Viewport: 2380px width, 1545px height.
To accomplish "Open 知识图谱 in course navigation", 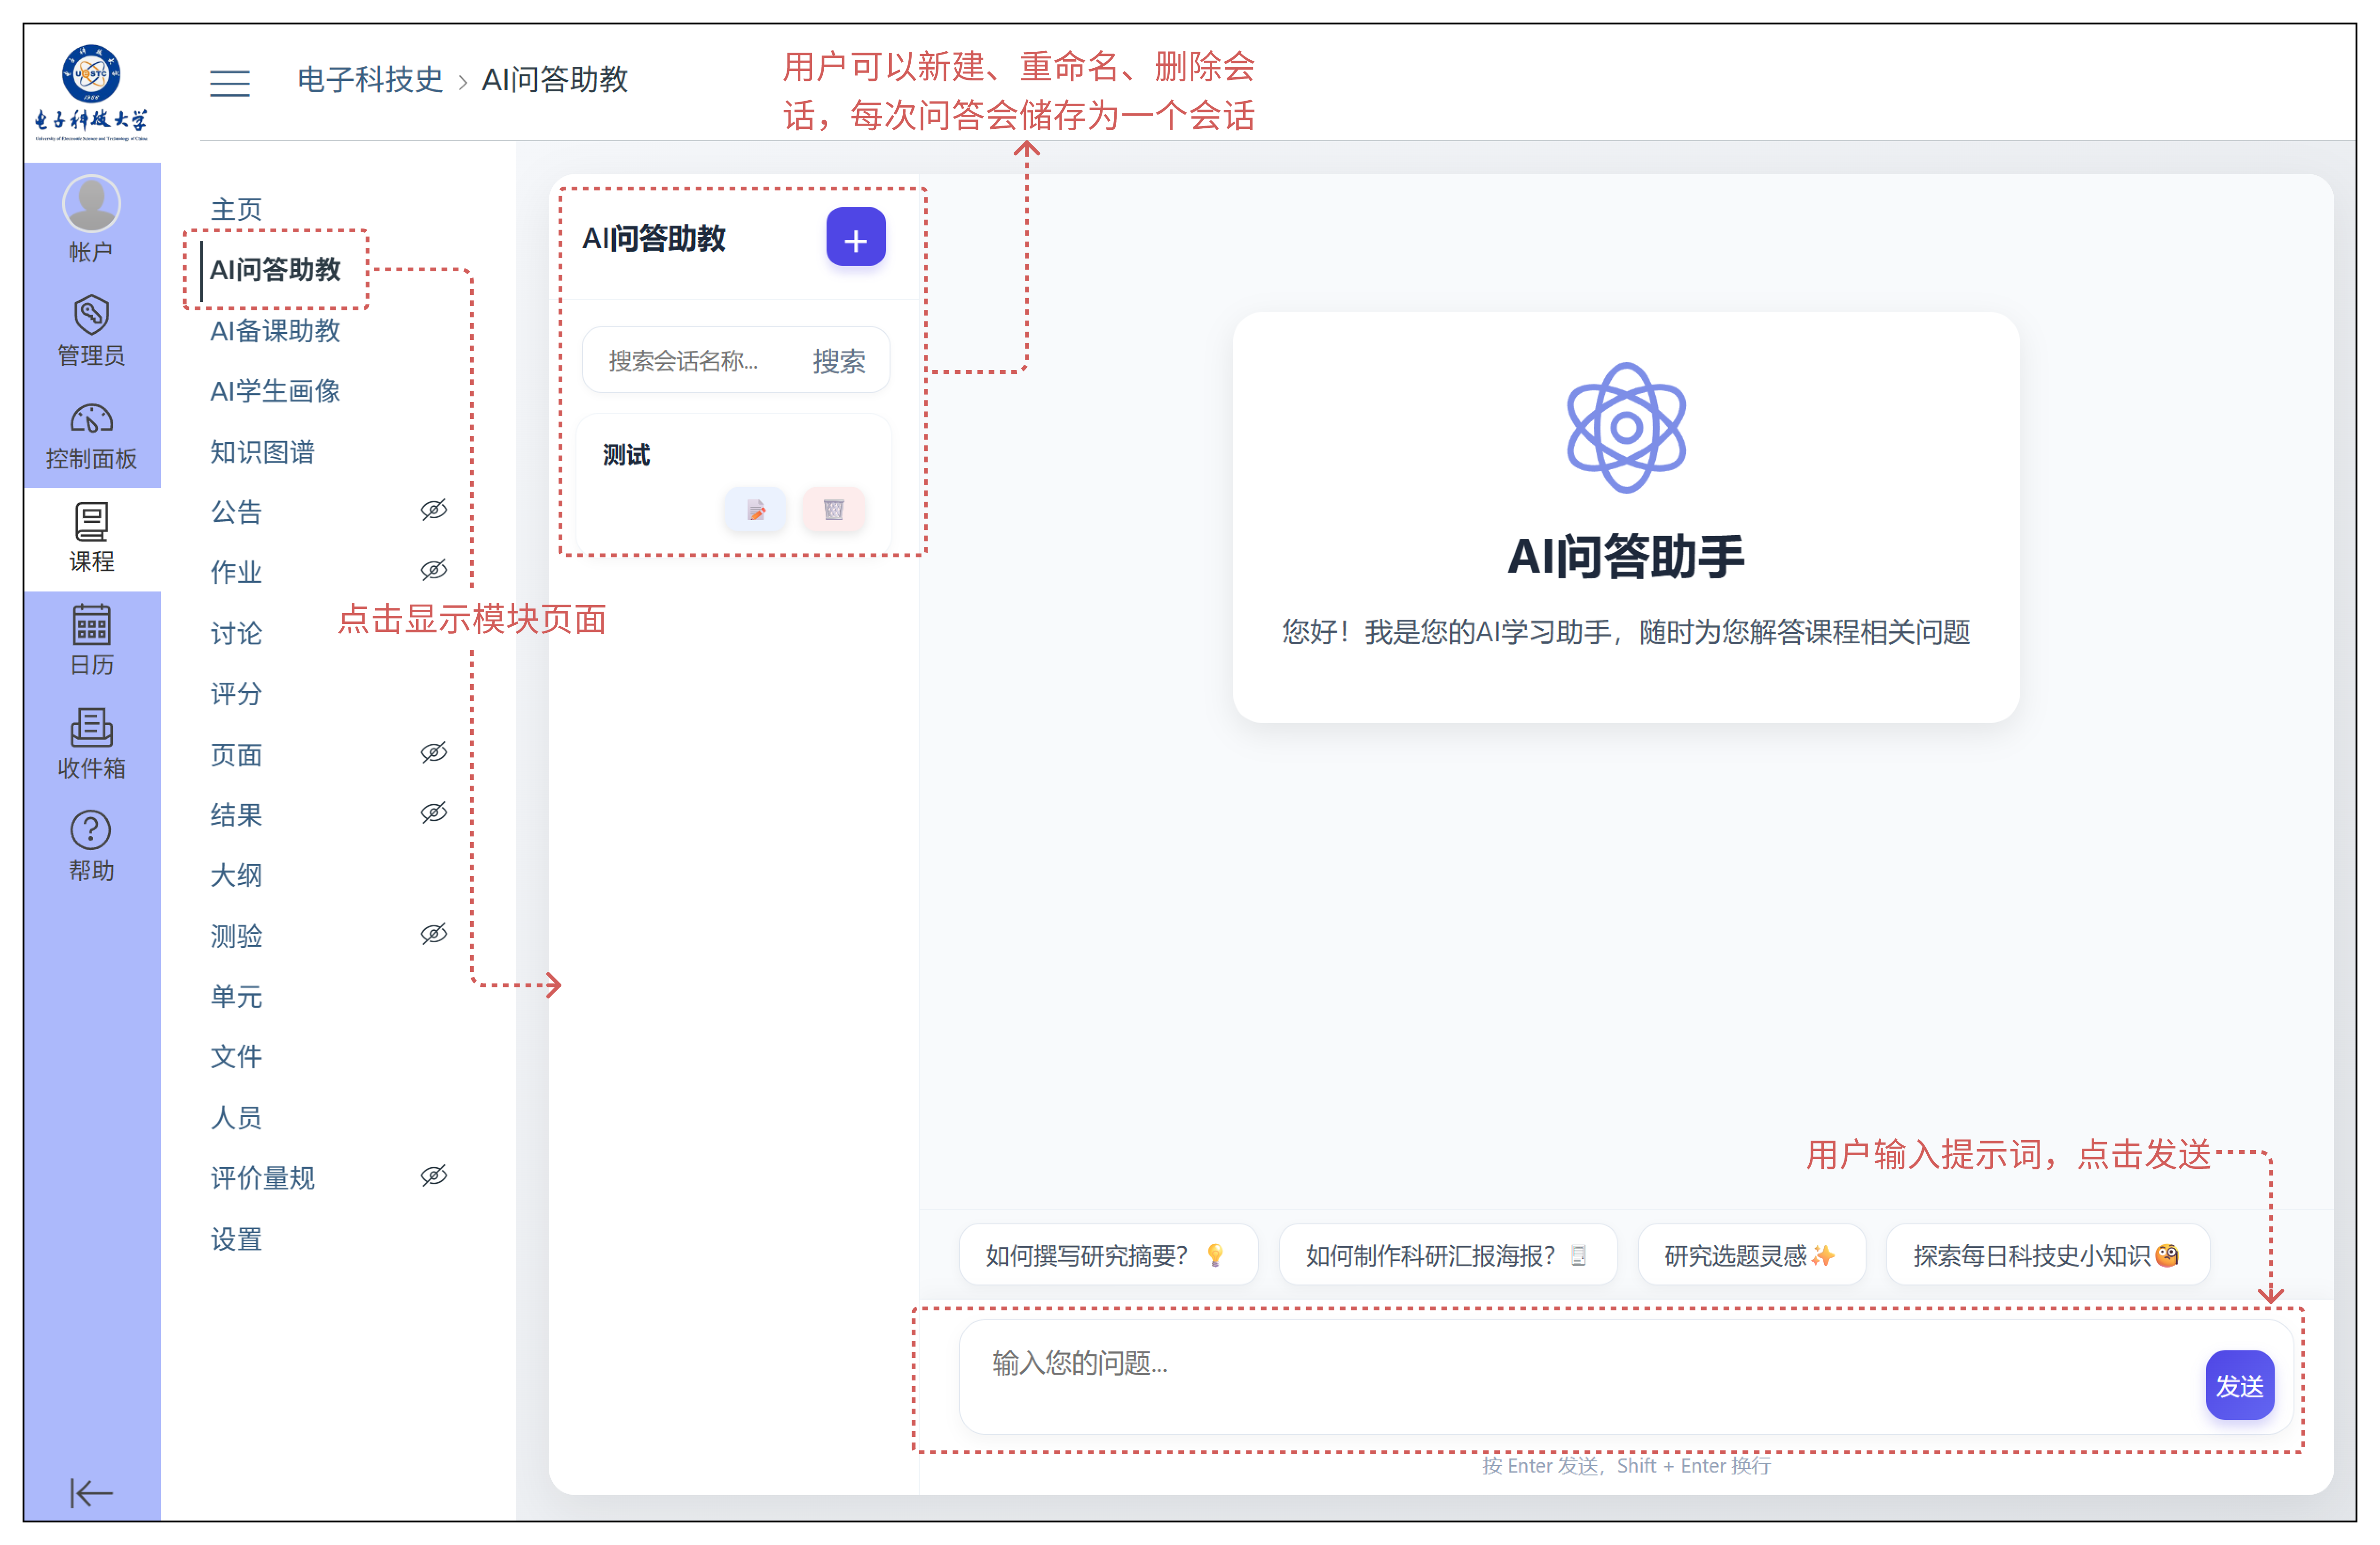I will click(x=262, y=452).
